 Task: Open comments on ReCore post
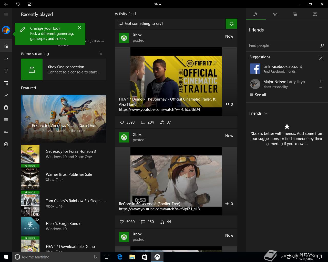(147, 222)
